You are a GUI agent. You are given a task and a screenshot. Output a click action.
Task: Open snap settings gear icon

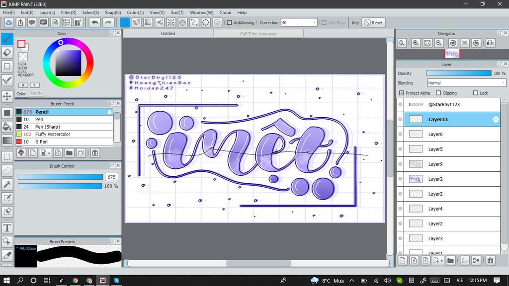217,22
